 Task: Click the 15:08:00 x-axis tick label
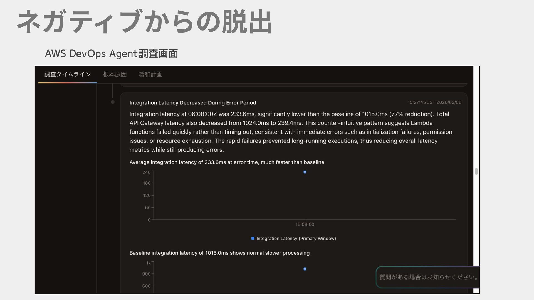[x=305, y=224]
